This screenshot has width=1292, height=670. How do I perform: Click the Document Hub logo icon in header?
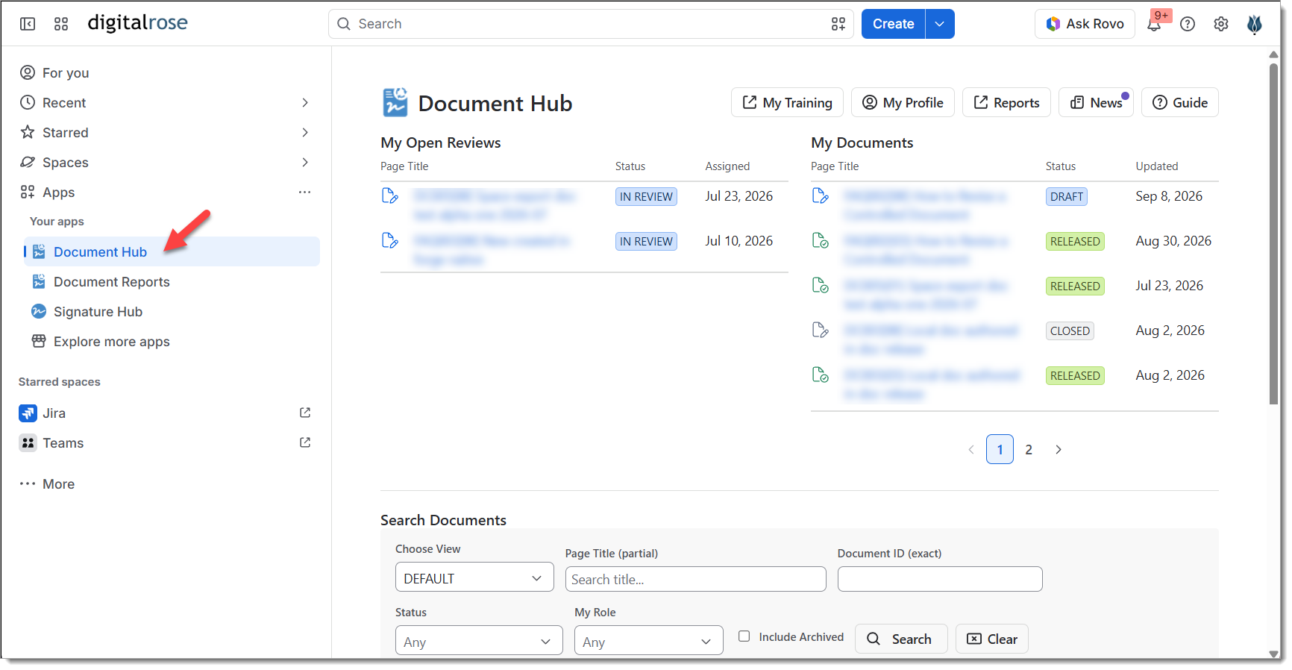pyautogui.click(x=395, y=102)
